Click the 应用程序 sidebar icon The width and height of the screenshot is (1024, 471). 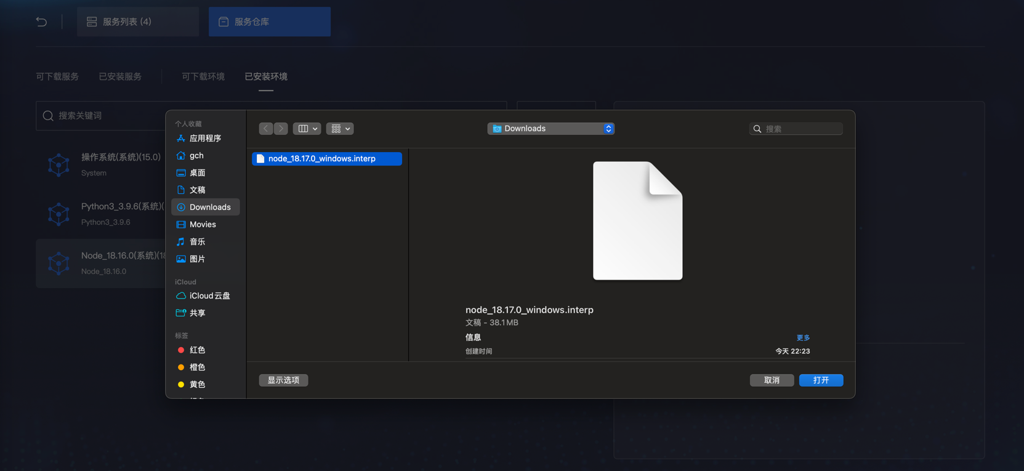click(x=181, y=139)
